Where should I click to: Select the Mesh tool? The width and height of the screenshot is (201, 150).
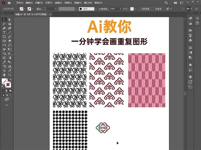(x=4, y=58)
